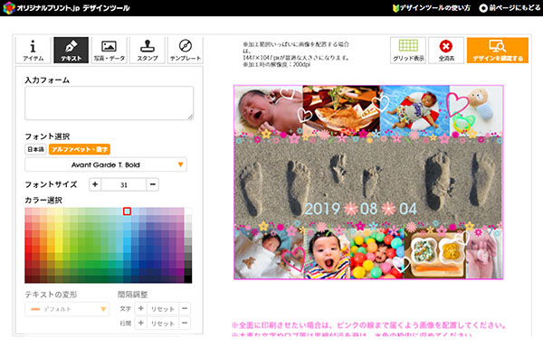Pick the black swatch in the palette's grey column
Viewport: 543px width, 347px height.
[188, 279]
